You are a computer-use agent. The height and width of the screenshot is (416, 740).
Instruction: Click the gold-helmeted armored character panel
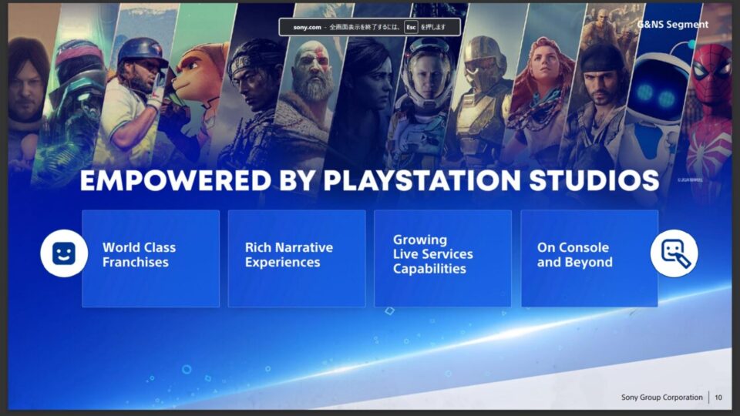click(484, 89)
